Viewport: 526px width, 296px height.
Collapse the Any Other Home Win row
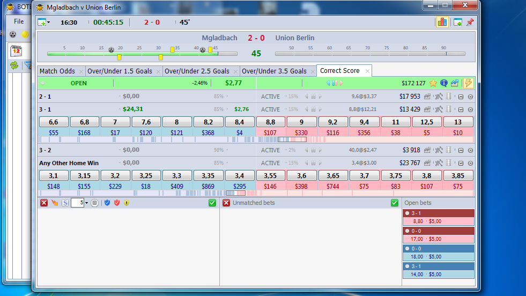461,163
